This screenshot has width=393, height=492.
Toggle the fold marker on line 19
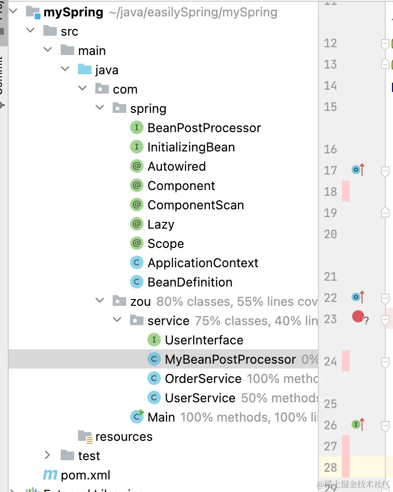click(385, 212)
